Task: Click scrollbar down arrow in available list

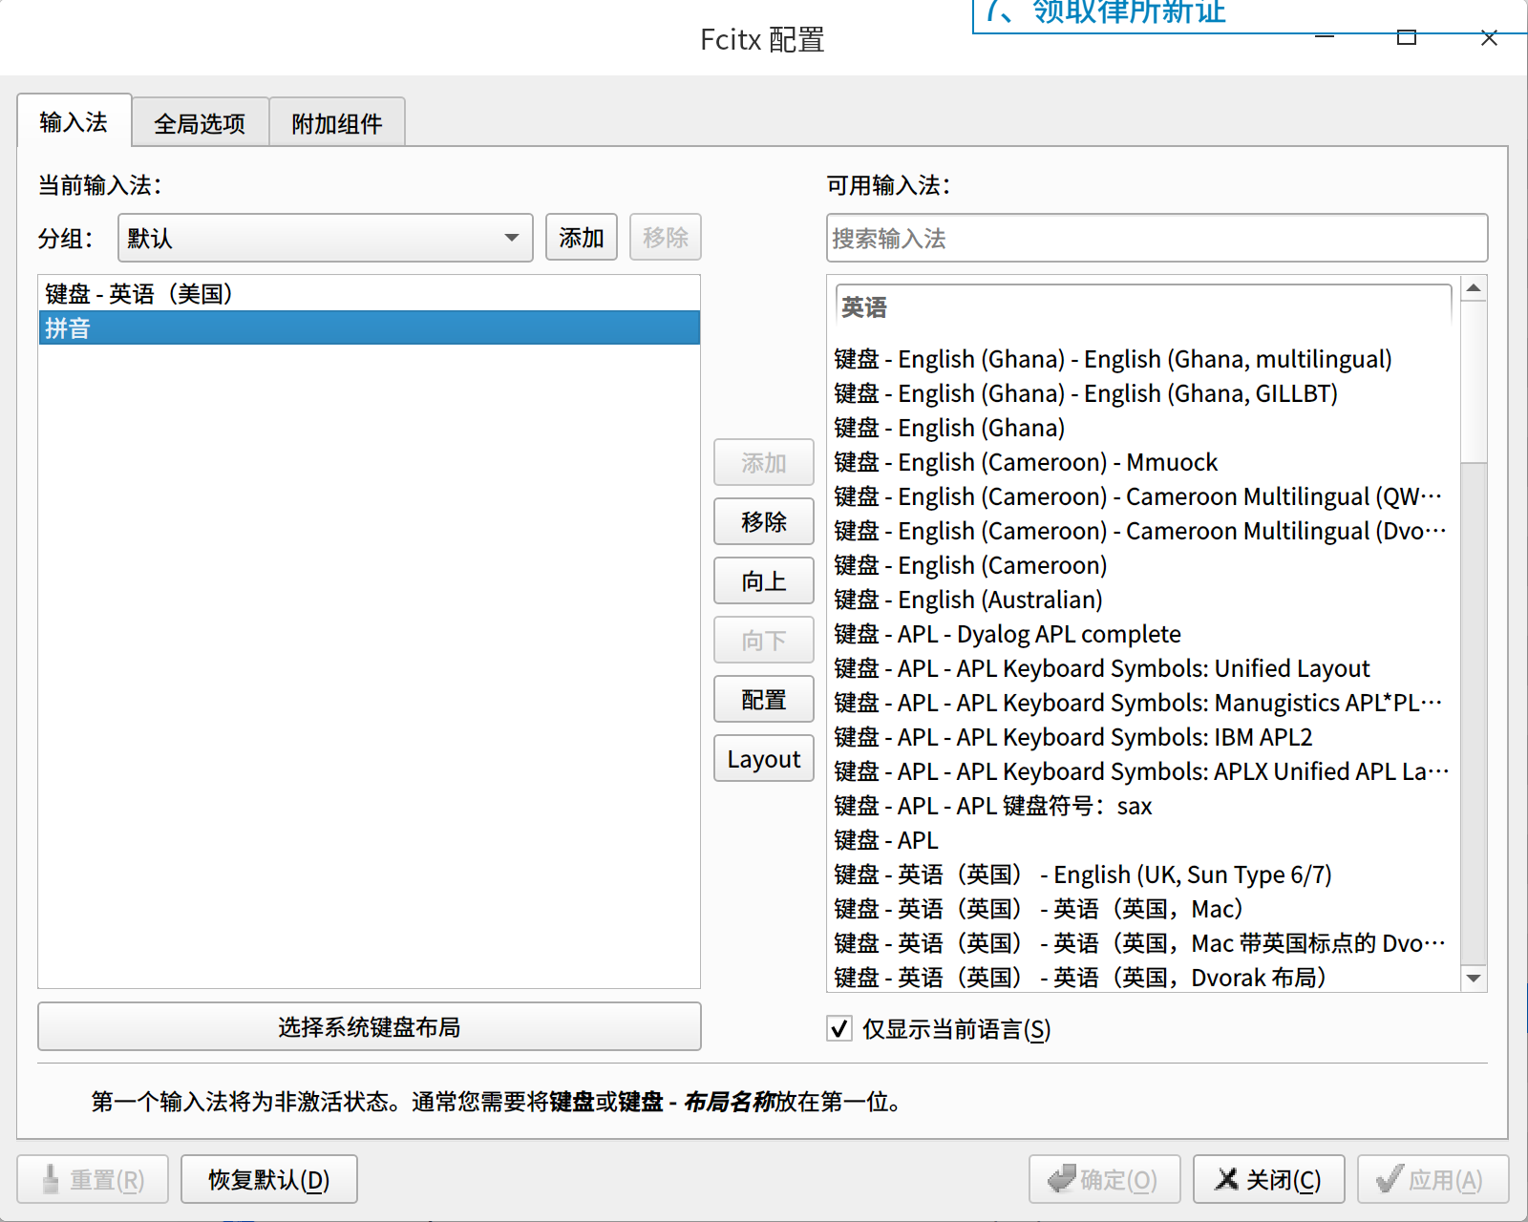Action: click(x=1474, y=979)
